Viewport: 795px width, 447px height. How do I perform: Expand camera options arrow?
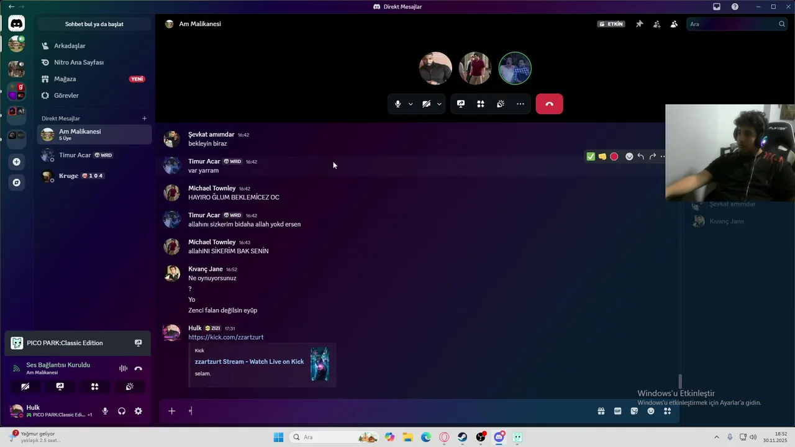coord(439,104)
